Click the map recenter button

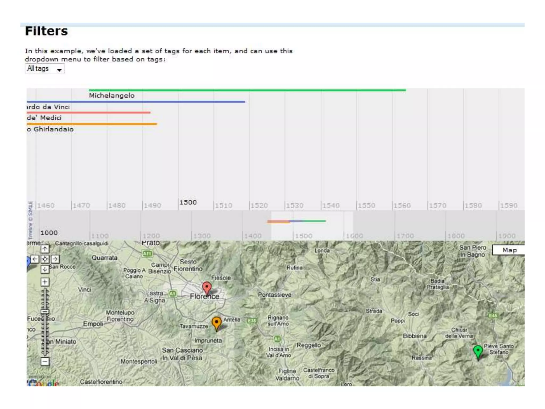(x=45, y=259)
